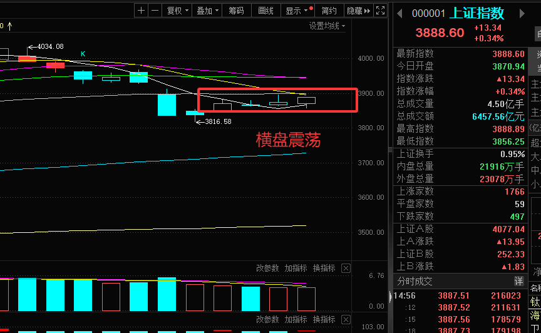541x333 pixels.
Task: Click 4000.00 price axis label
Action: (371, 58)
